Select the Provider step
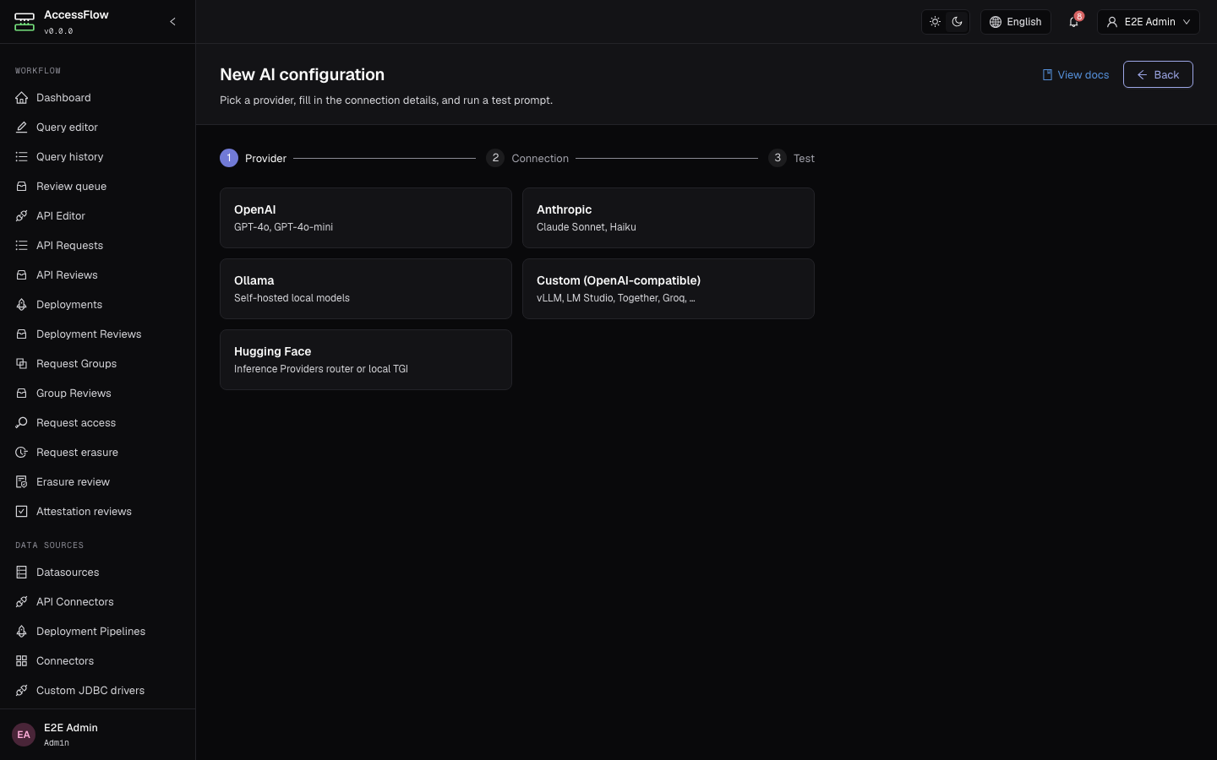1217x760 pixels. click(254, 158)
